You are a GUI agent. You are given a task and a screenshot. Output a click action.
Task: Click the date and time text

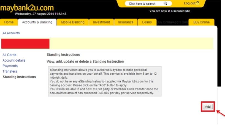(40, 14)
